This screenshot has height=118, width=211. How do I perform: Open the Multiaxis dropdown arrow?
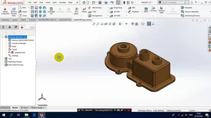pos(142,12)
